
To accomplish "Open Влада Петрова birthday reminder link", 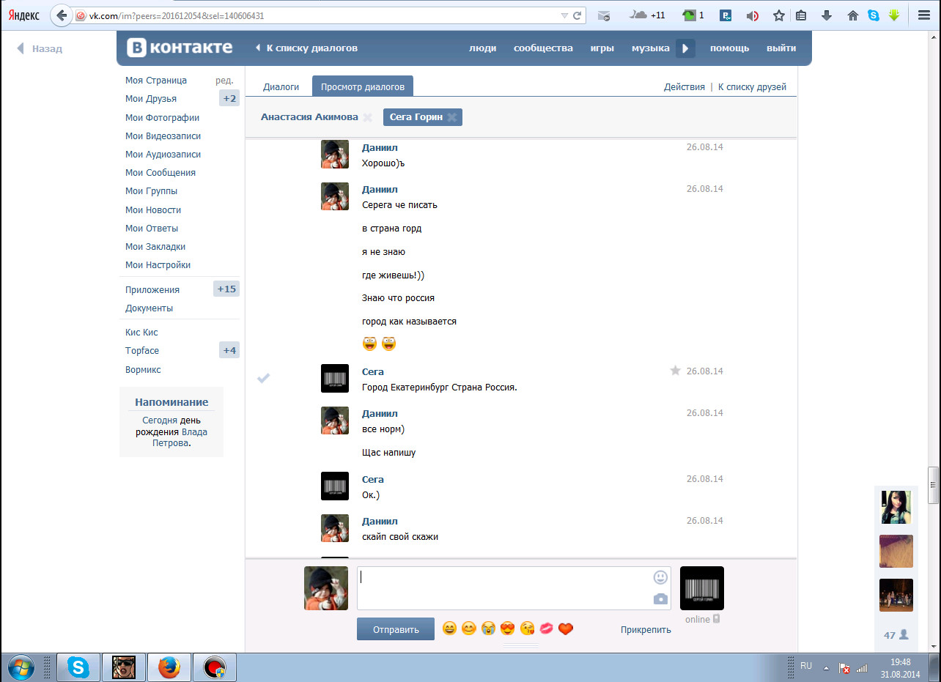I will [180, 437].
